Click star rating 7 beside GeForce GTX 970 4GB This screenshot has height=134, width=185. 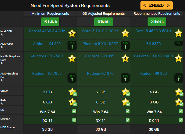[x=179, y=58]
